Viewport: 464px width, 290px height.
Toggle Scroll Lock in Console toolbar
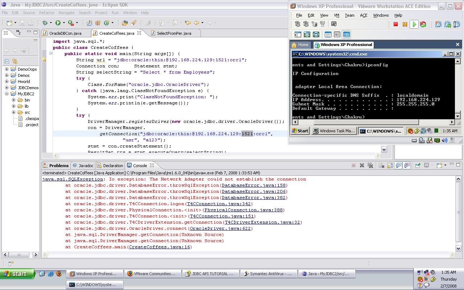[390, 165]
